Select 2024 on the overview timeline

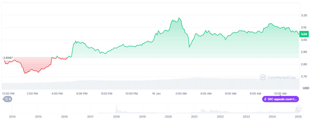click(x=272, y=116)
